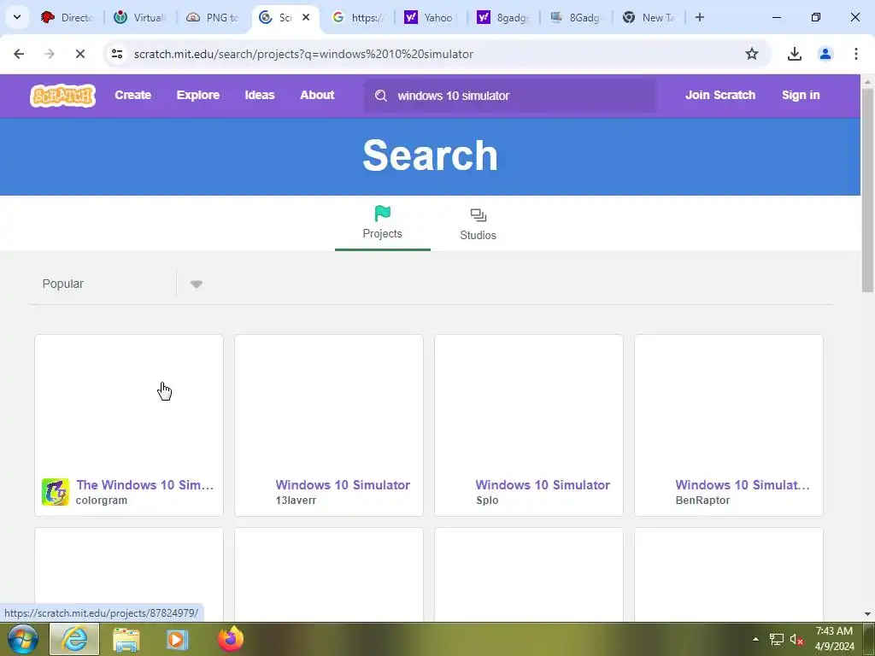
Task: Click Join Scratch
Action: (x=719, y=95)
